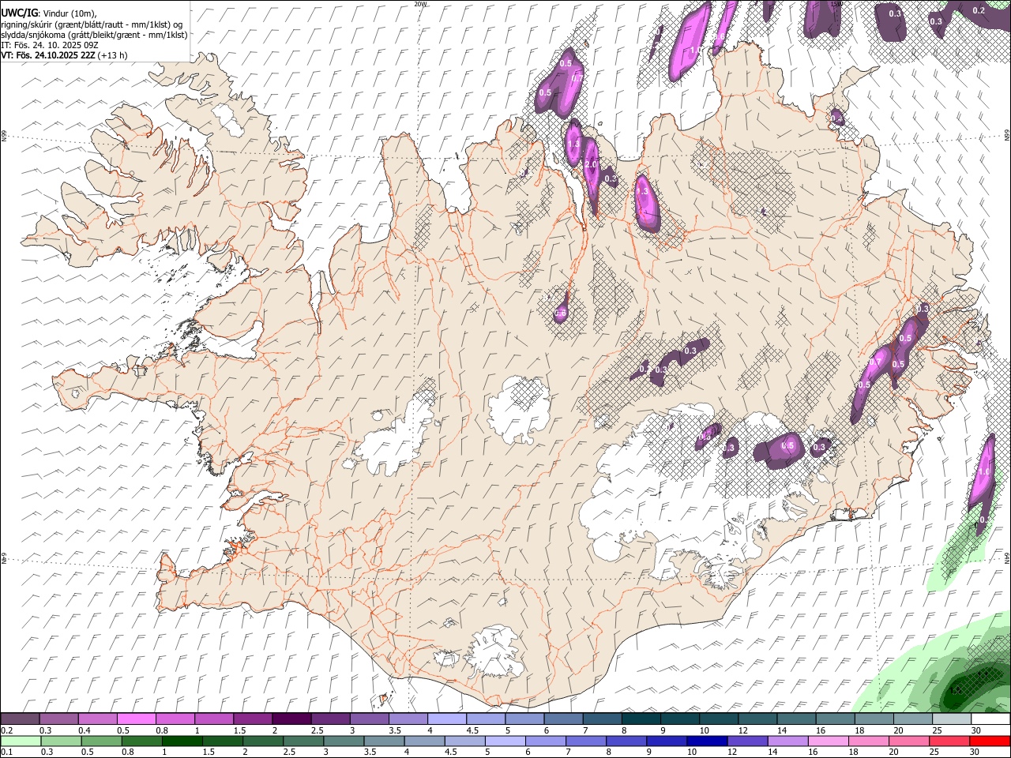Pick the deep blue 10 swatch in the bottom legend row
The width and height of the screenshot is (1011, 758).
click(x=708, y=741)
